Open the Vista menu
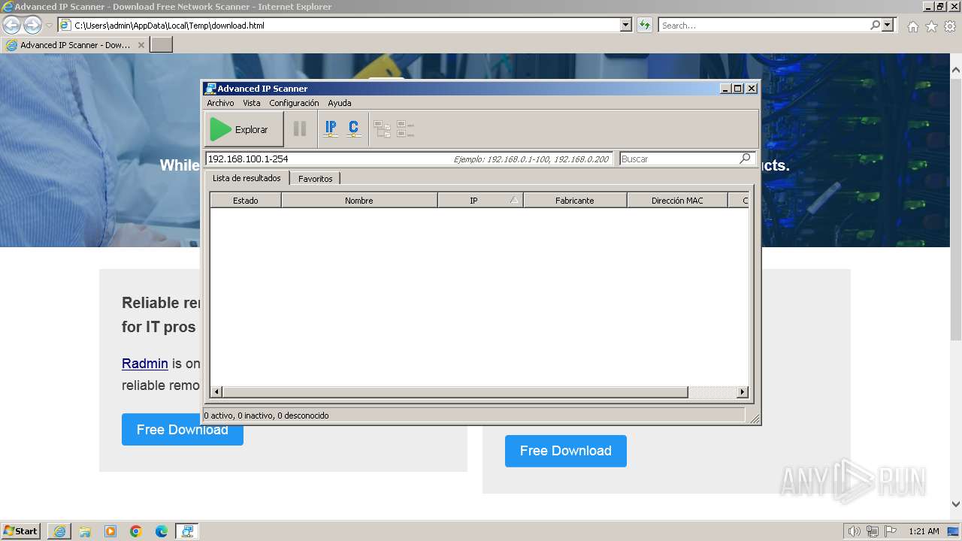 click(252, 103)
